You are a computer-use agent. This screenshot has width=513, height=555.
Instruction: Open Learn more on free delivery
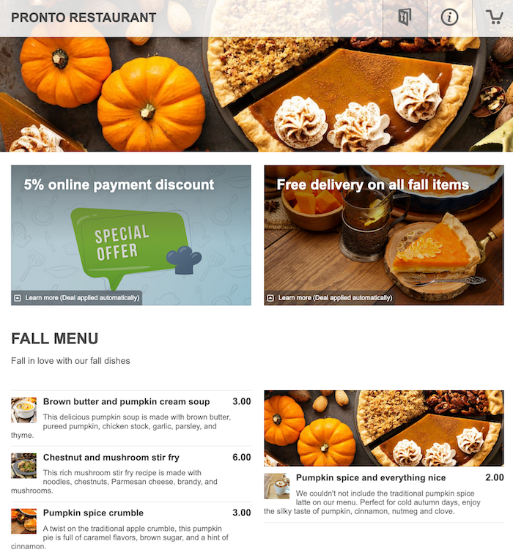335,298
